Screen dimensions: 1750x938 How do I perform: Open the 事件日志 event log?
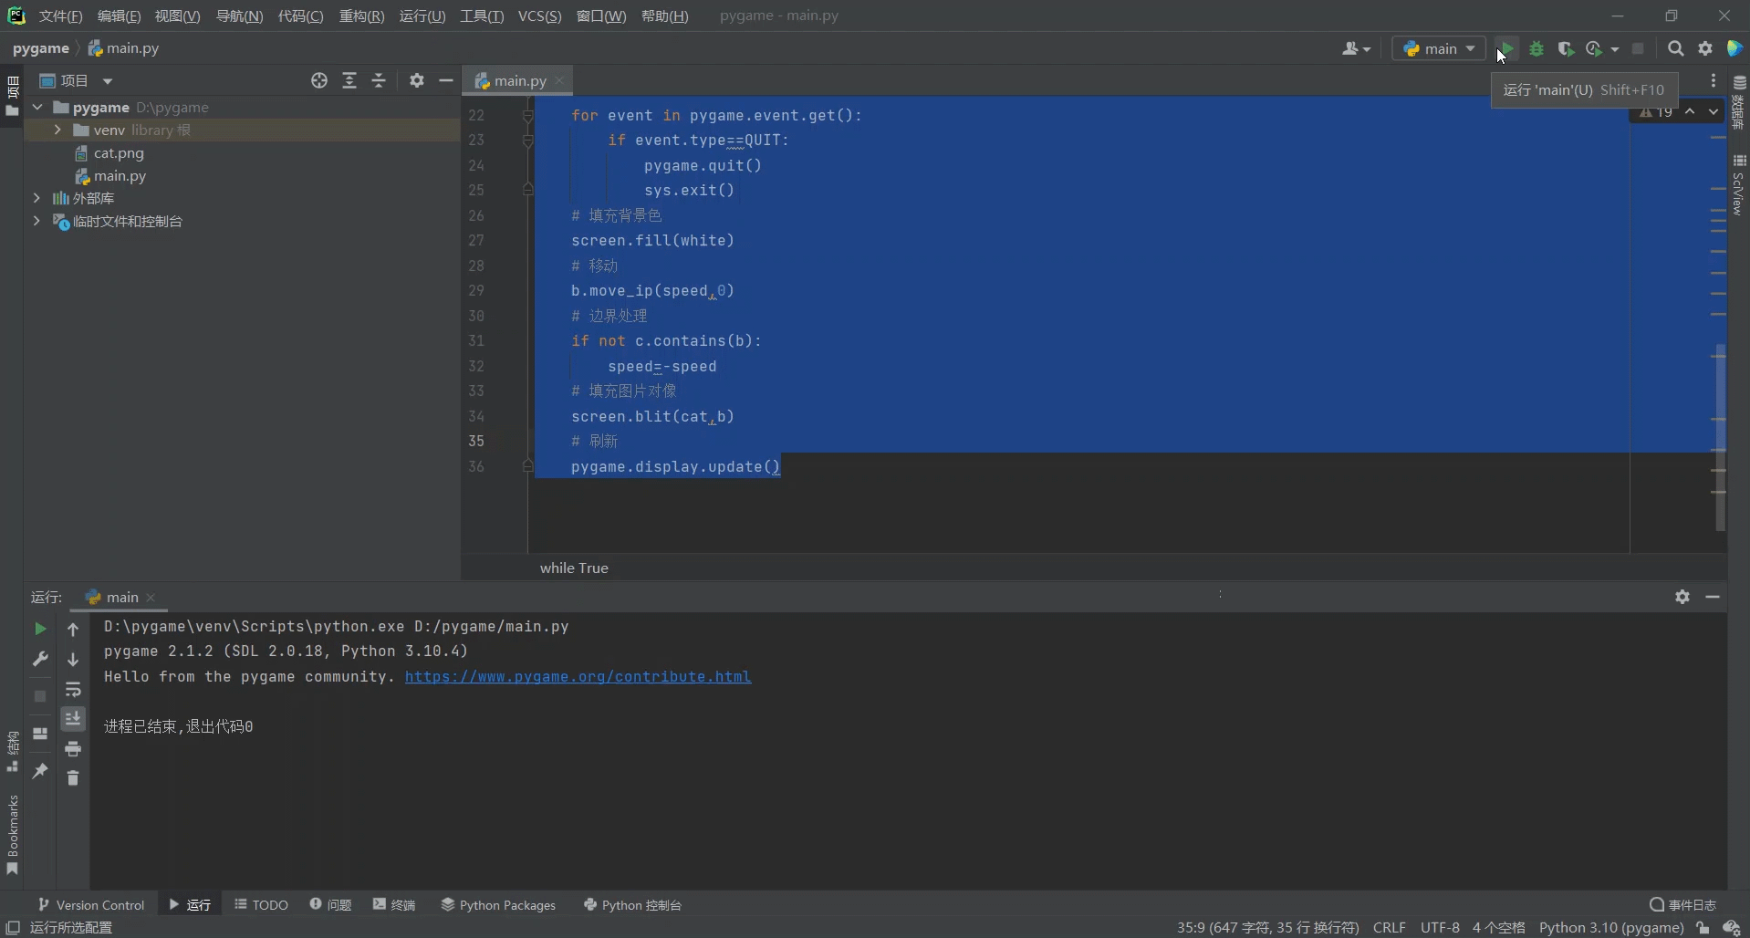pyautogui.click(x=1683, y=904)
